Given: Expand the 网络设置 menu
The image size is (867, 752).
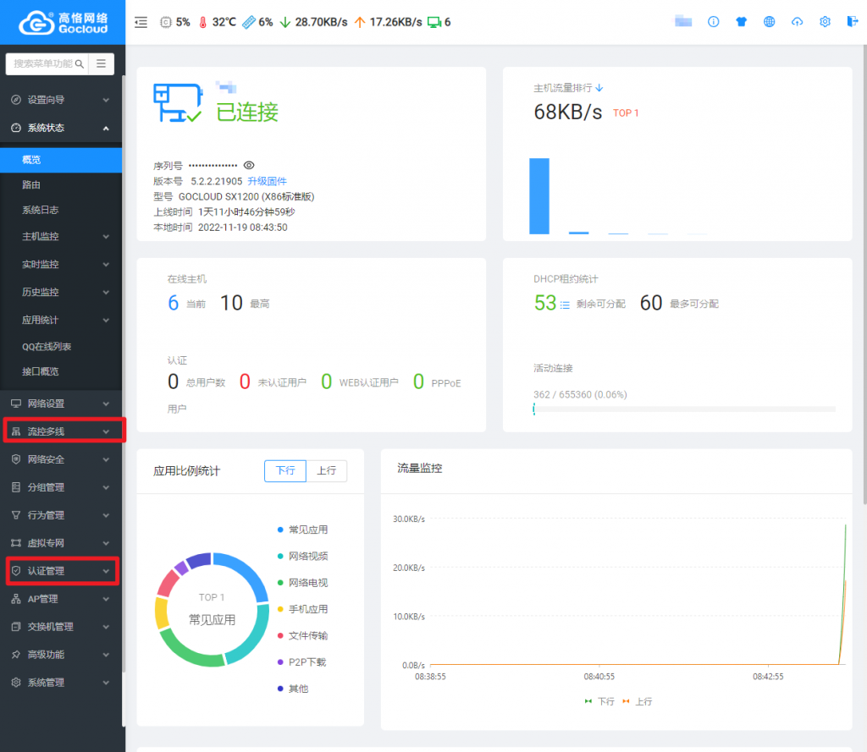Looking at the screenshot, I should 61,403.
